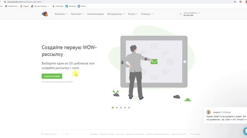
Task: Open the import contacts list link
Action: 59,82
